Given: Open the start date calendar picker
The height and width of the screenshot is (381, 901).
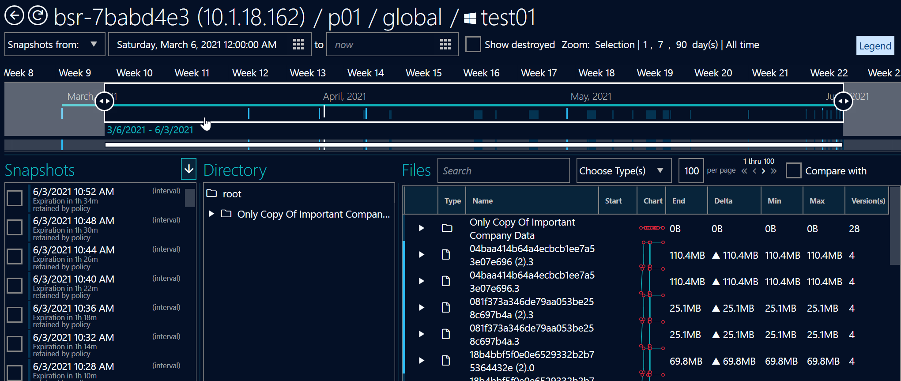Looking at the screenshot, I should pos(298,45).
